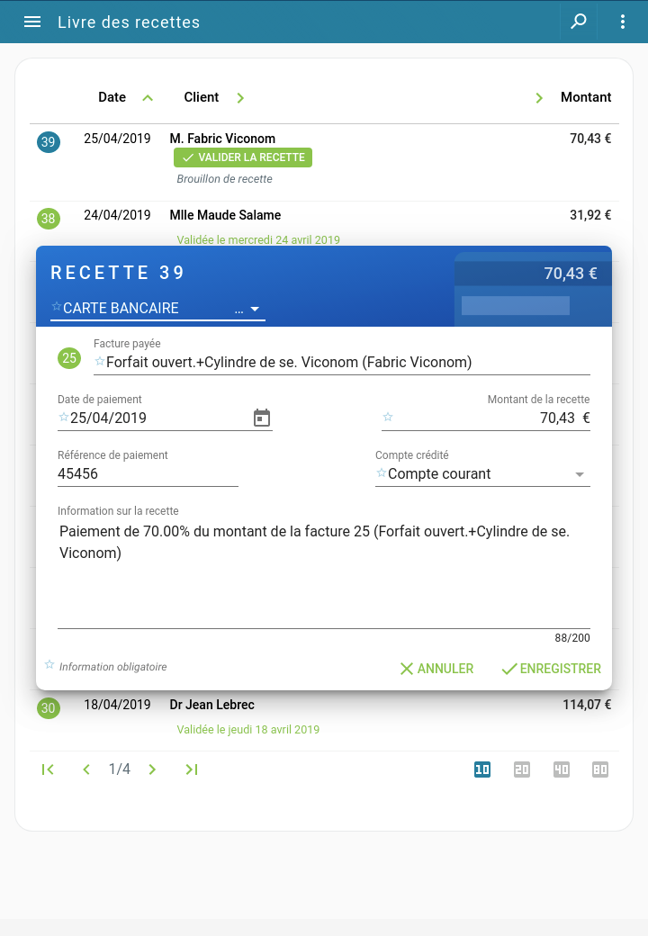Screen dimensions: 648x936
Task: Open the calendar for Date de paiement
Action: click(261, 418)
